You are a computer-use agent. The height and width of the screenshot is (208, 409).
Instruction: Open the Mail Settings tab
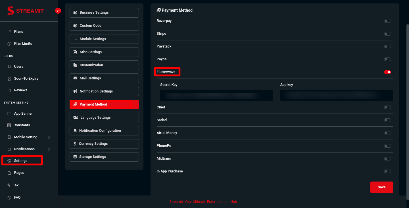104,78
